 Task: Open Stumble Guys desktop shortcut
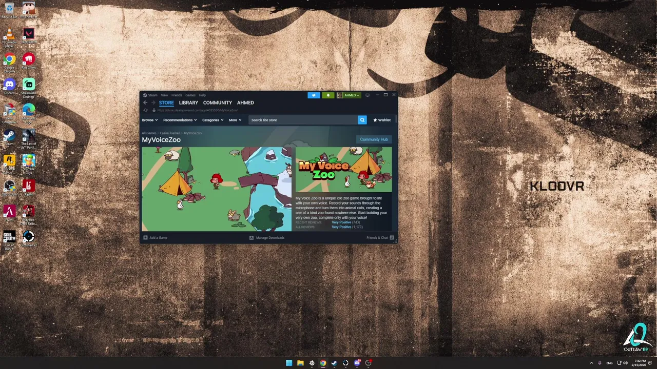29,165
